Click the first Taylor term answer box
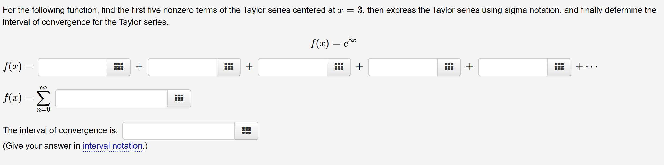664x165 pixels. (72, 67)
